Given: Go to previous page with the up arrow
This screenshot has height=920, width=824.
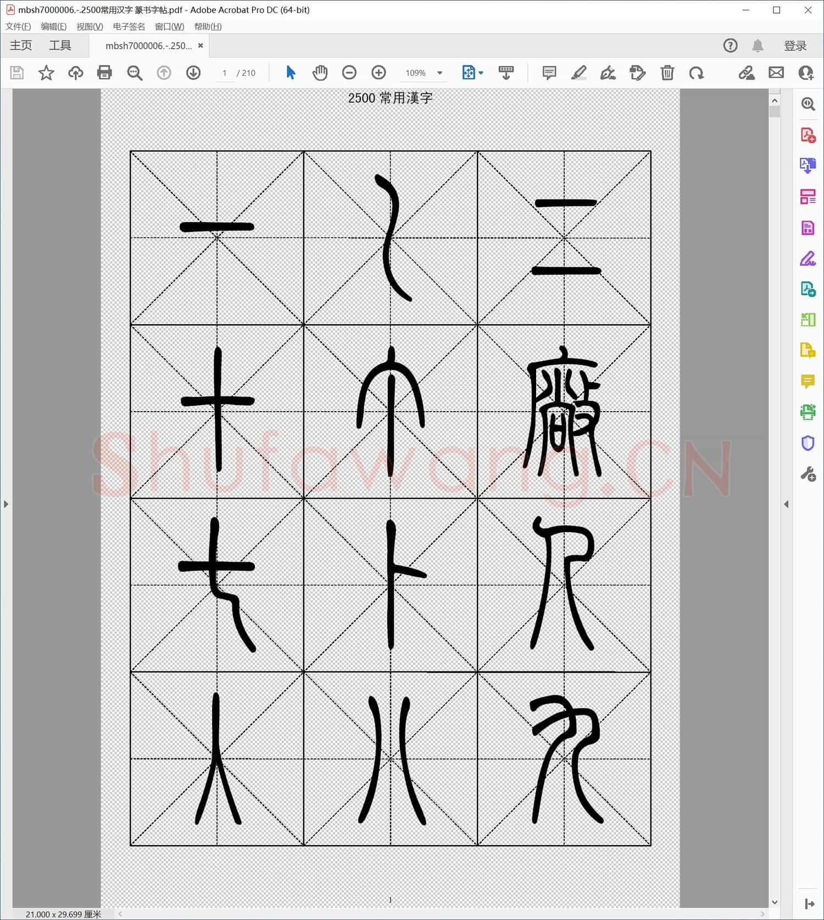Looking at the screenshot, I should pos(164,73).
